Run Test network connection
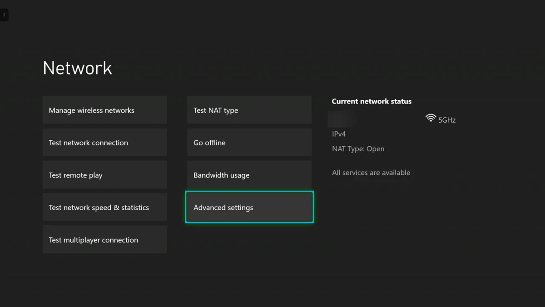Screen dimensions: 545x307 105,143
